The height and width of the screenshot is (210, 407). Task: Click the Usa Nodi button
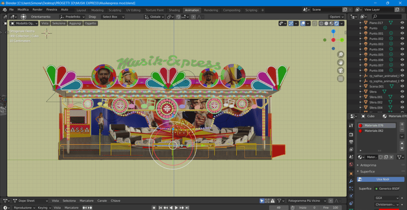380,180
